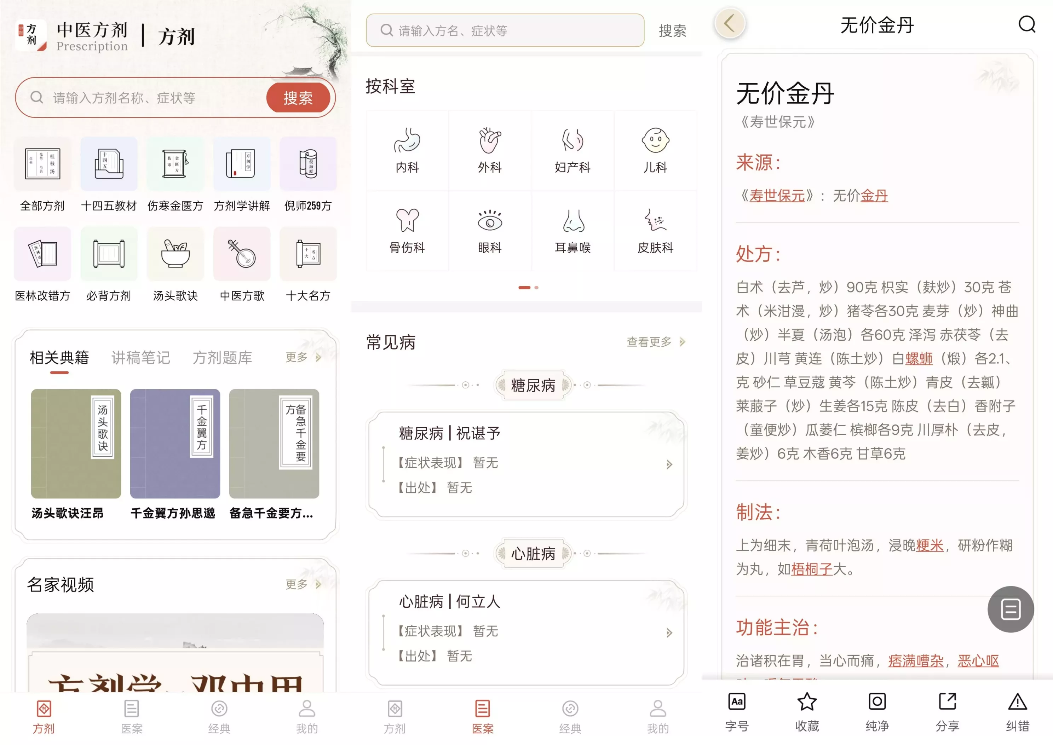Click the search magnifier on 无价金丹 page
The width and height of the screenshot is (1053, 745).
[x=1026, y=24]
